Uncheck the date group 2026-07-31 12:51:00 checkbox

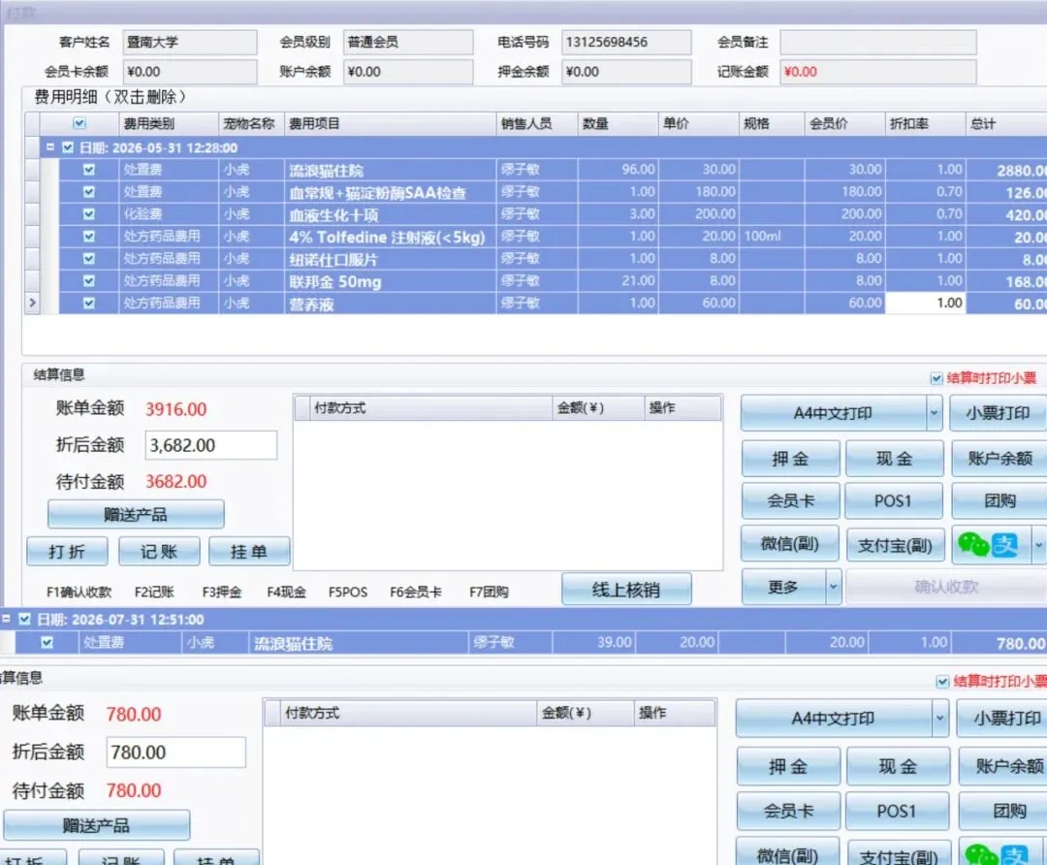point(24,620)
